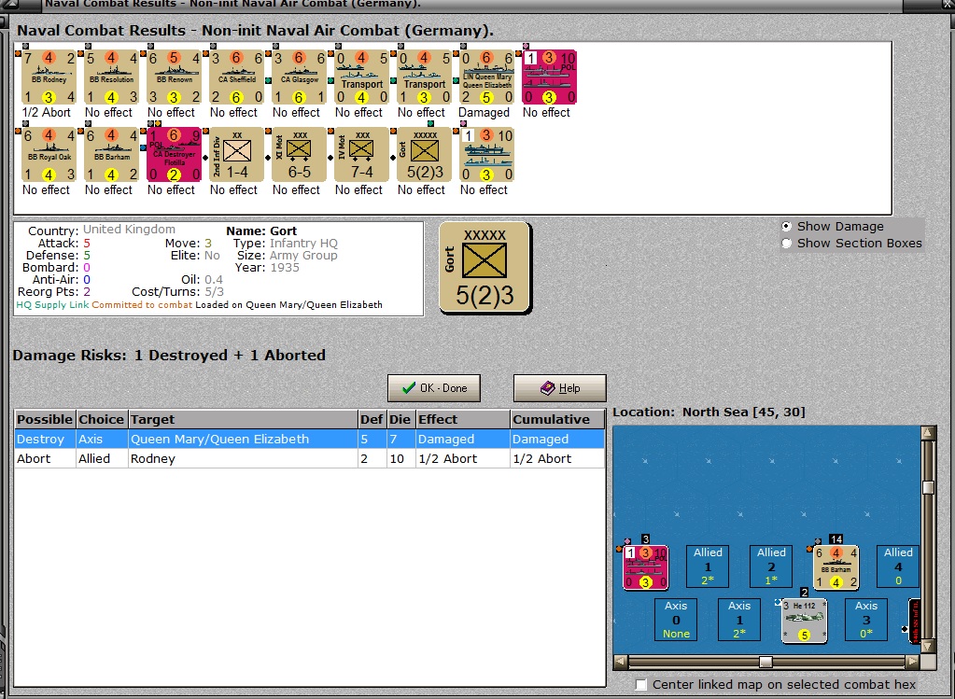The width and height of the screenshot is (955, 699).
Task: Click Axis section box 3 on map
Action: (866, 620)
